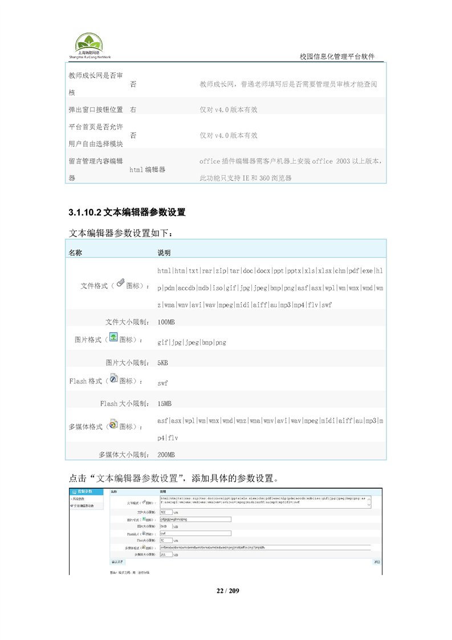Click the swf value in table
The width and height of the screenshot is (452, 640).
(x=162, y=383)
